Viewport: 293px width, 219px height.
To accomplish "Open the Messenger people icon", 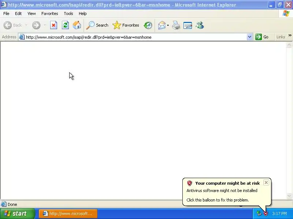I will pyautogui.click(x=200, y=25).
